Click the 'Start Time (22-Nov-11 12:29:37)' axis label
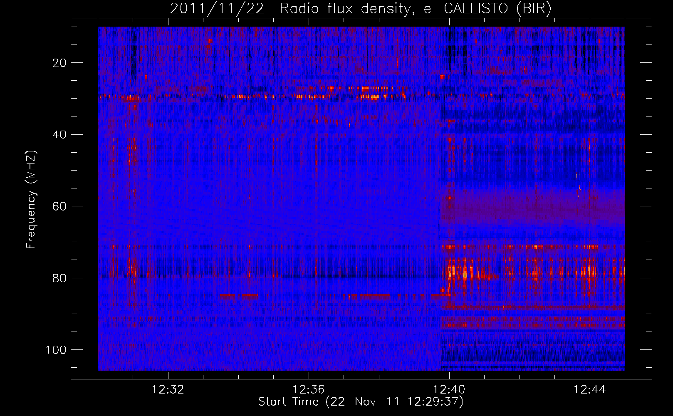The width and height of the screenshot is (673, 416). coord(361,402)
